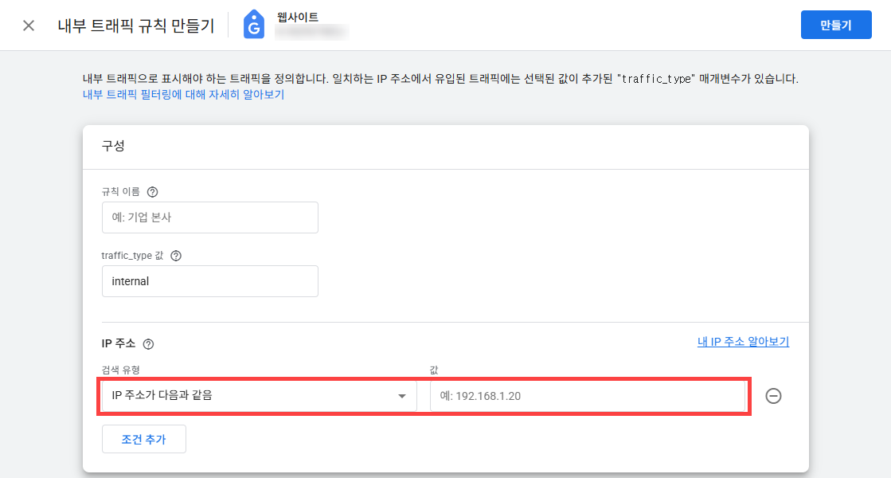Click the IP 주소 section label

pos(119,343)
